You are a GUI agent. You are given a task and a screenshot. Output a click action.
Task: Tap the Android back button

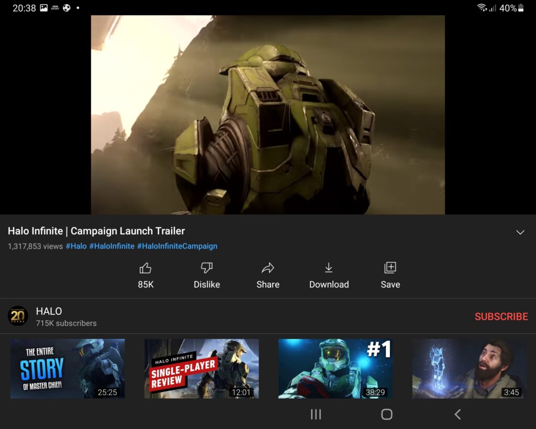click(457, 414)
